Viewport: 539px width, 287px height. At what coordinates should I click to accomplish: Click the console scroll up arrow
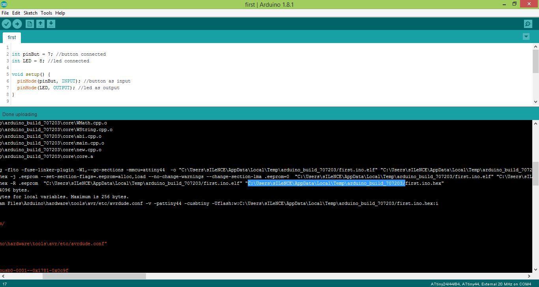[535, 124]
